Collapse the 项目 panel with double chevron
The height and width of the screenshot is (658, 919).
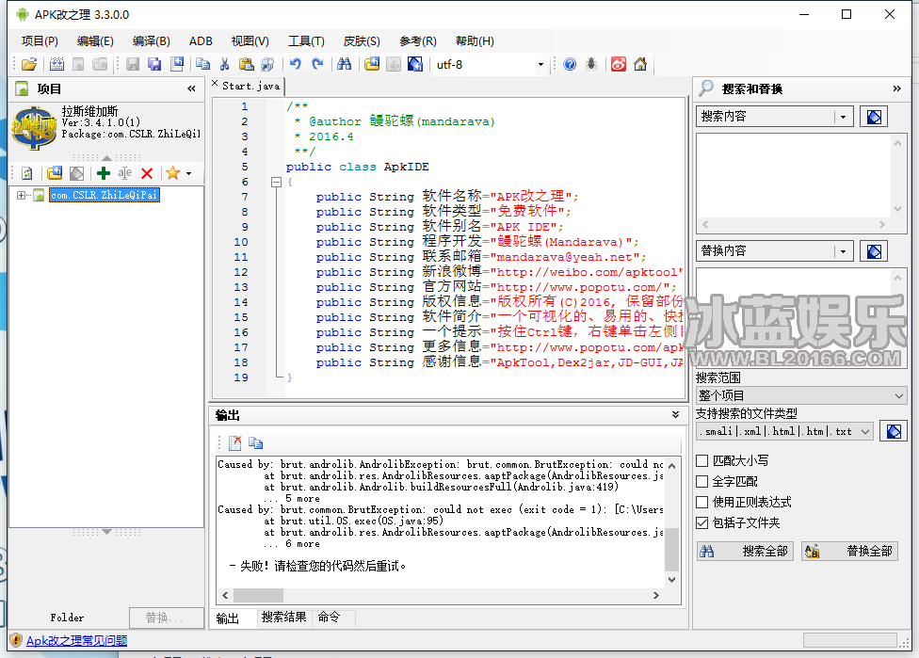tap(192, 88)
